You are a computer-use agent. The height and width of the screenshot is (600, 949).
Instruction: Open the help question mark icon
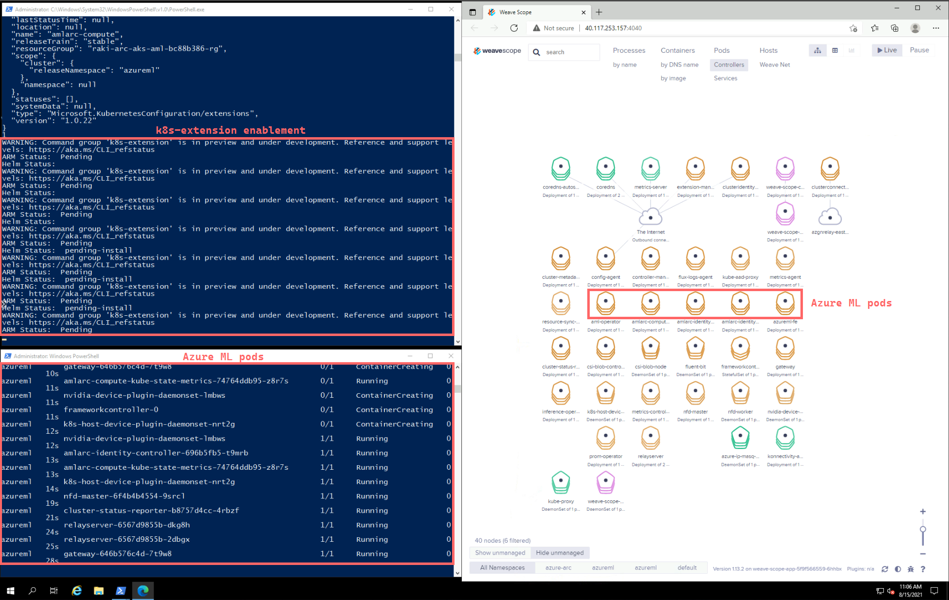click(923, 569)
